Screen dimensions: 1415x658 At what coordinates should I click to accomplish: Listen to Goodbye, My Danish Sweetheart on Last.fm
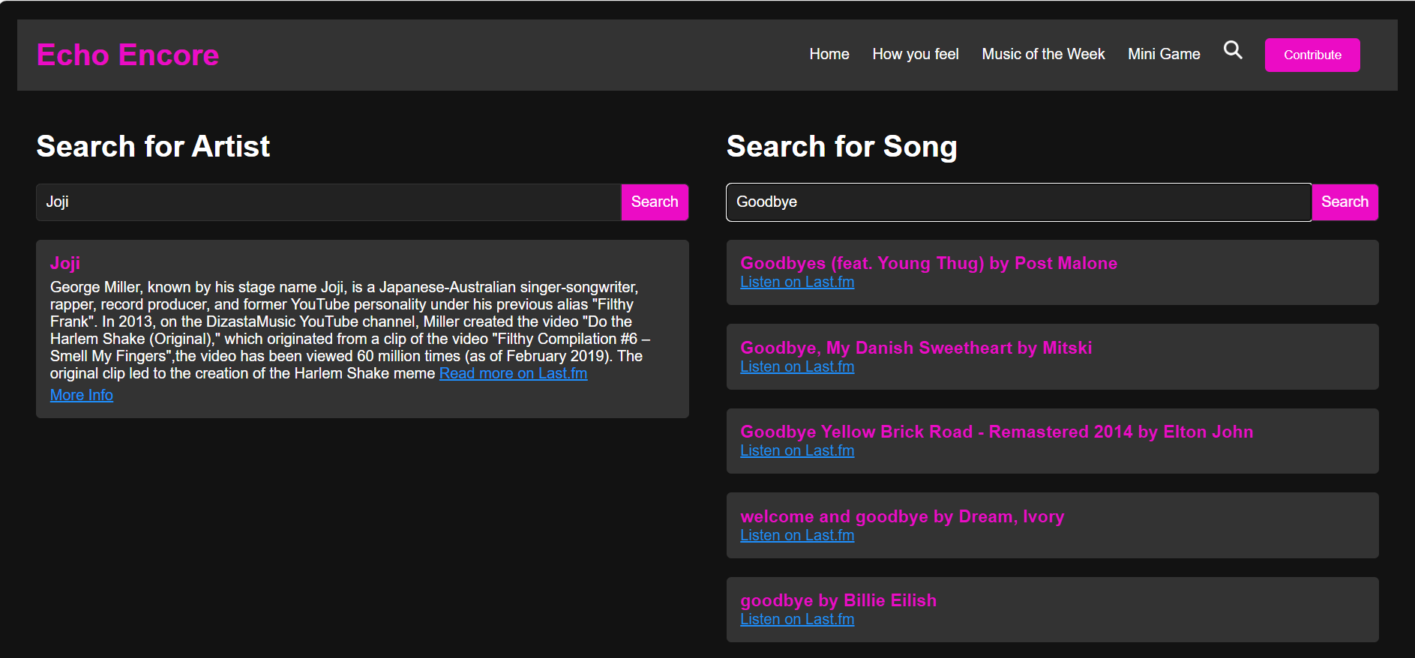click(796, 366)
